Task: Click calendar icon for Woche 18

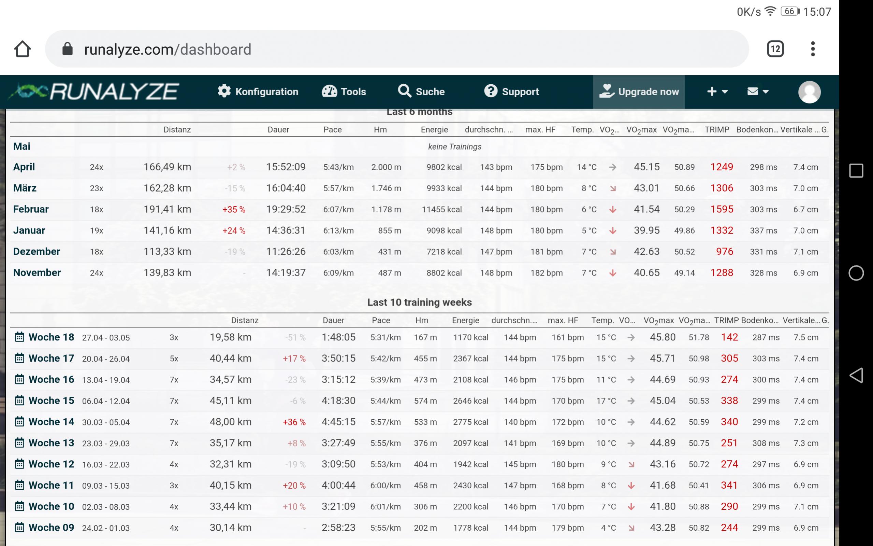Action: [19, 337]
